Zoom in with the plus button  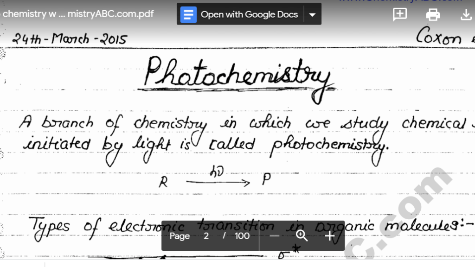329,236
